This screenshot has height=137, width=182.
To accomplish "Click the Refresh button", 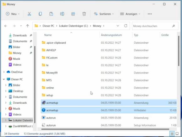I will pos(126,26).
